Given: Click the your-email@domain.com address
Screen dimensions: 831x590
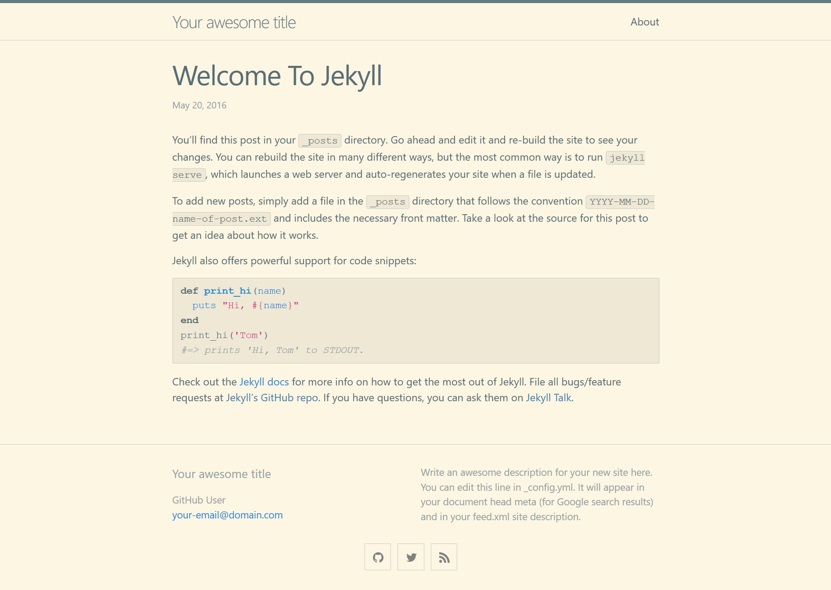Looking at the screenshot, I should [227, 515].
